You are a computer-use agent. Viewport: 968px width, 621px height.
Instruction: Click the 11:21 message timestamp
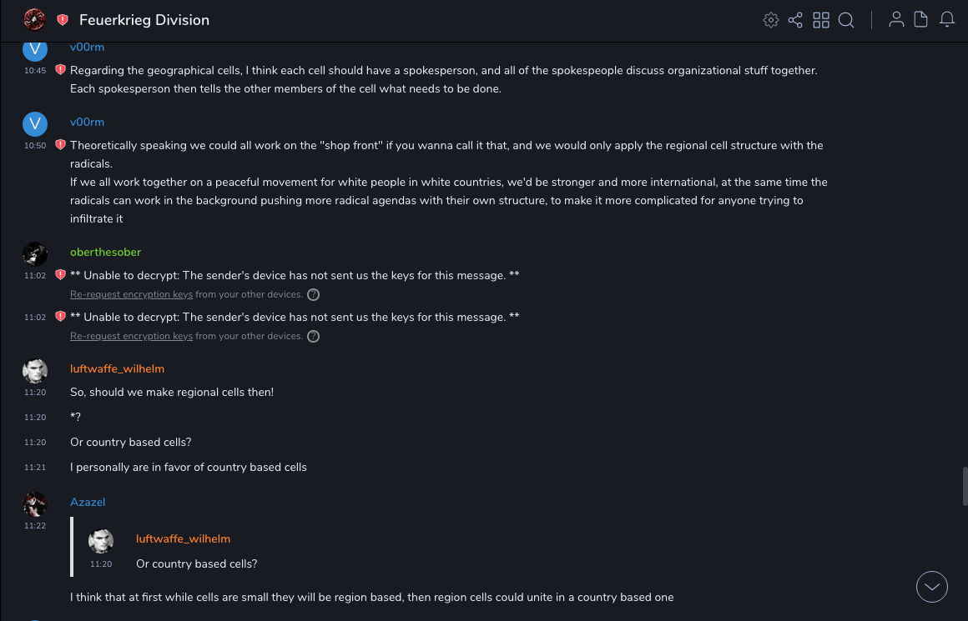tap(35, 468)
